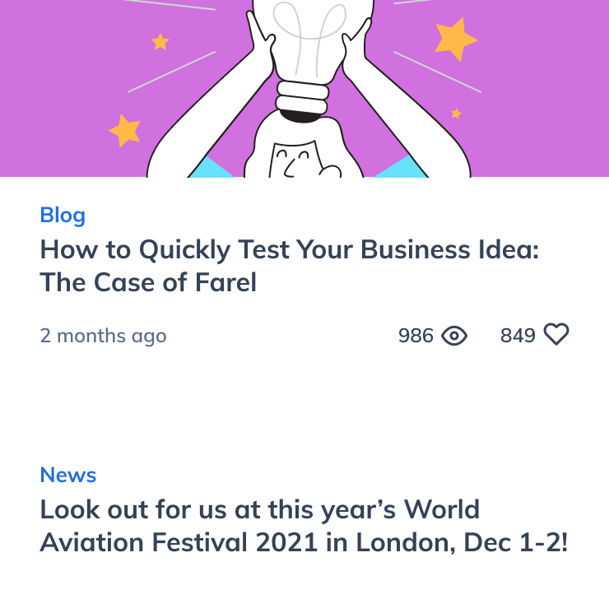Click the '2 months ago' timestamp
This screenshot has height=599, width=609.
pyautogui.click(x=103, y=336)
